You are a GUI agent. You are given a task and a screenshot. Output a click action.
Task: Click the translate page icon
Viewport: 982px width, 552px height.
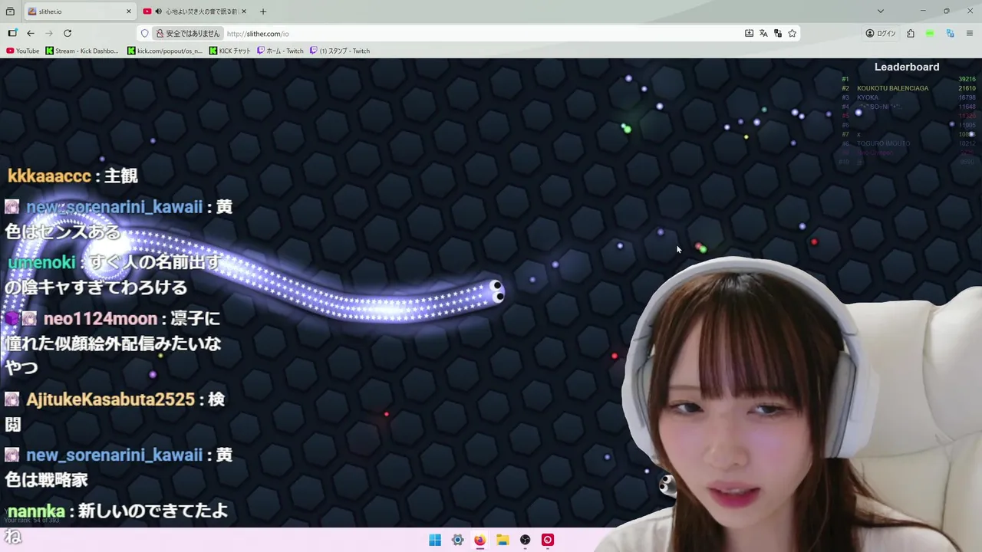pos(763,34)
